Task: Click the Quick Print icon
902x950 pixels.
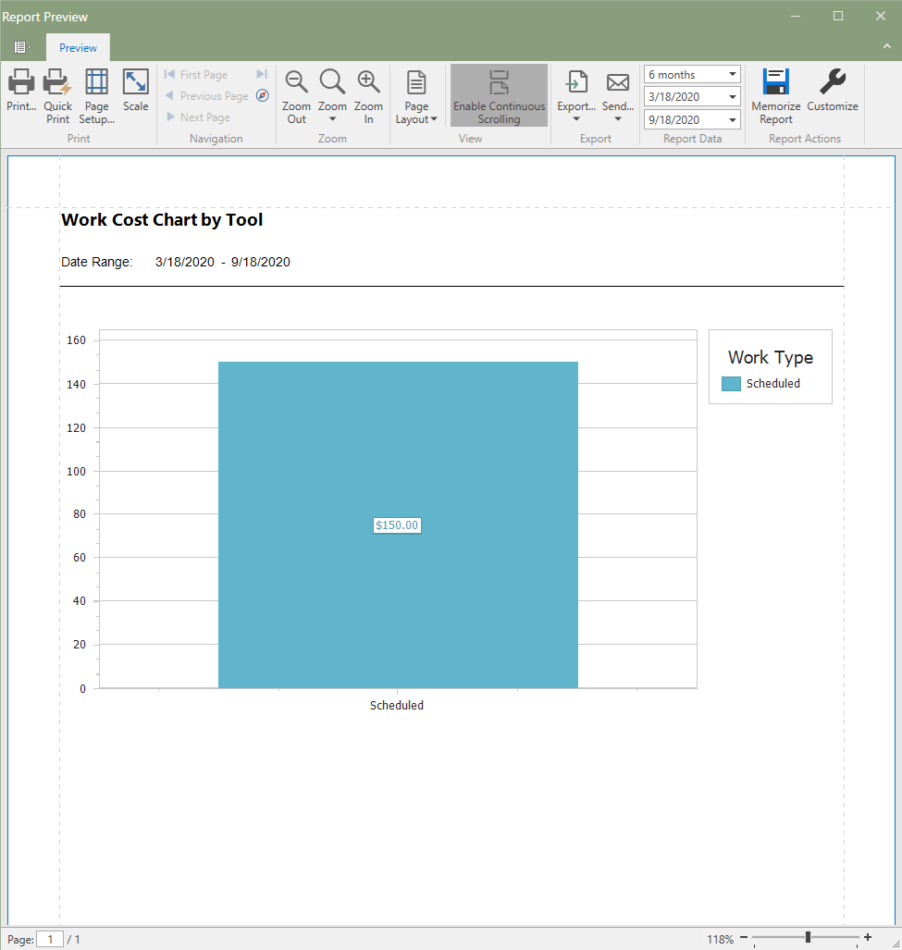Action: (57, 81)
